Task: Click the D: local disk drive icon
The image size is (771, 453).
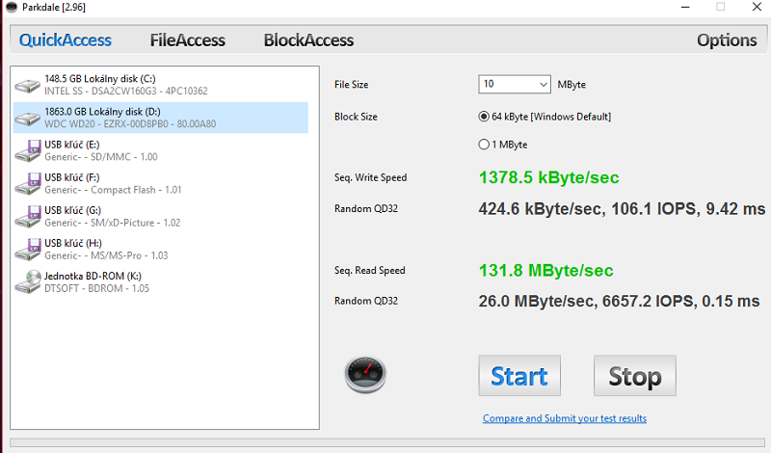Action: tap(28, 118)
